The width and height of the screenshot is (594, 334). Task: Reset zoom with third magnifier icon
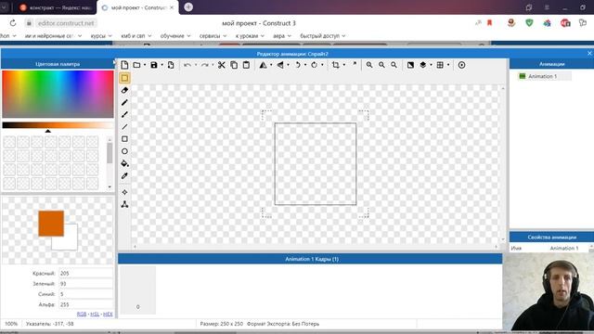point(394,65)
